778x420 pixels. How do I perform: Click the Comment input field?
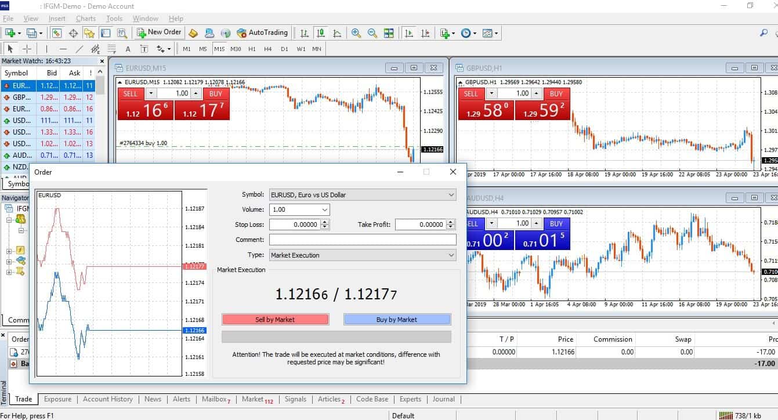click(x=363, y=240)
